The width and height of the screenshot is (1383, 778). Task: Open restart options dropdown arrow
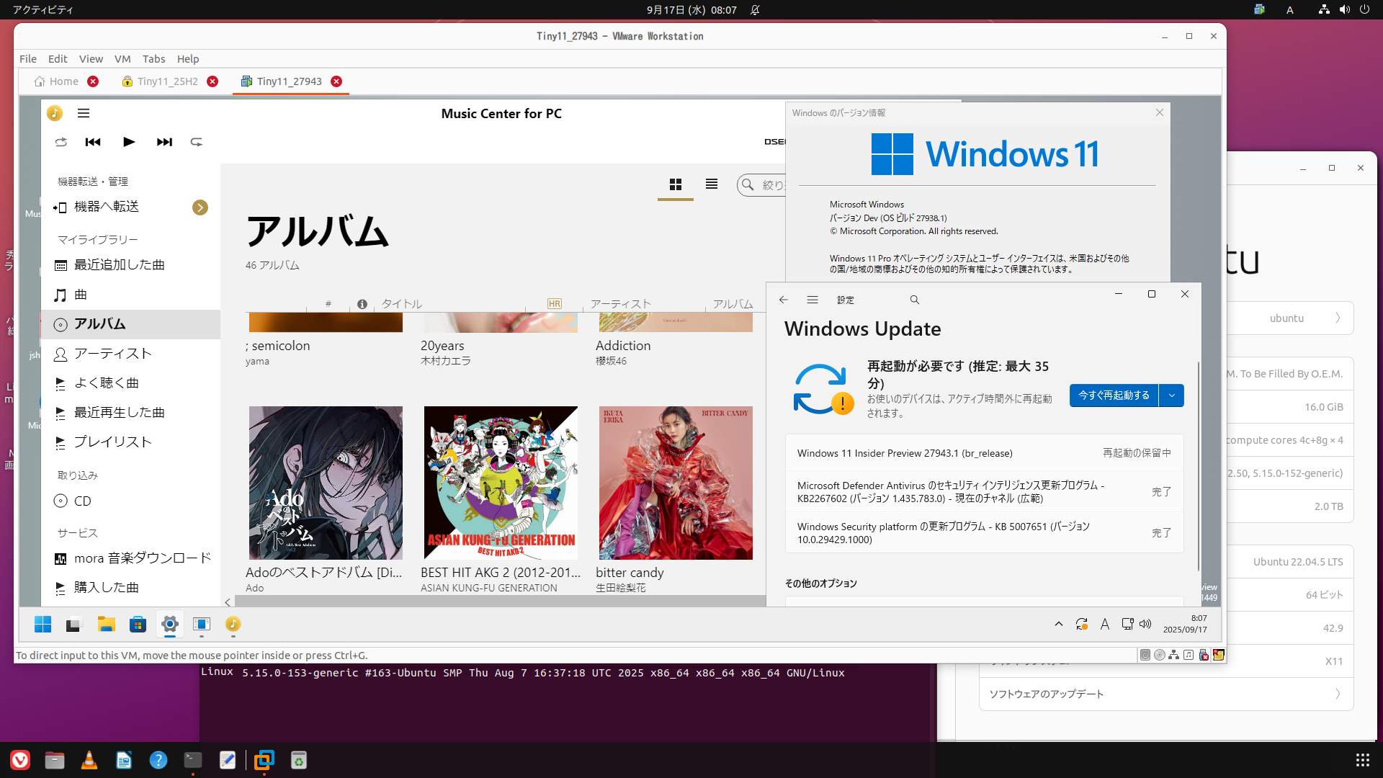point(1171,395)
